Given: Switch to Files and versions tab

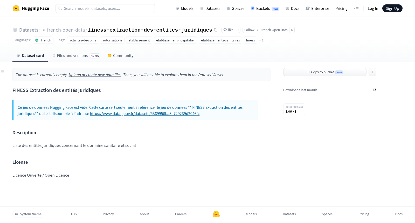Looking at the screenshot, I should pos(76,55).
